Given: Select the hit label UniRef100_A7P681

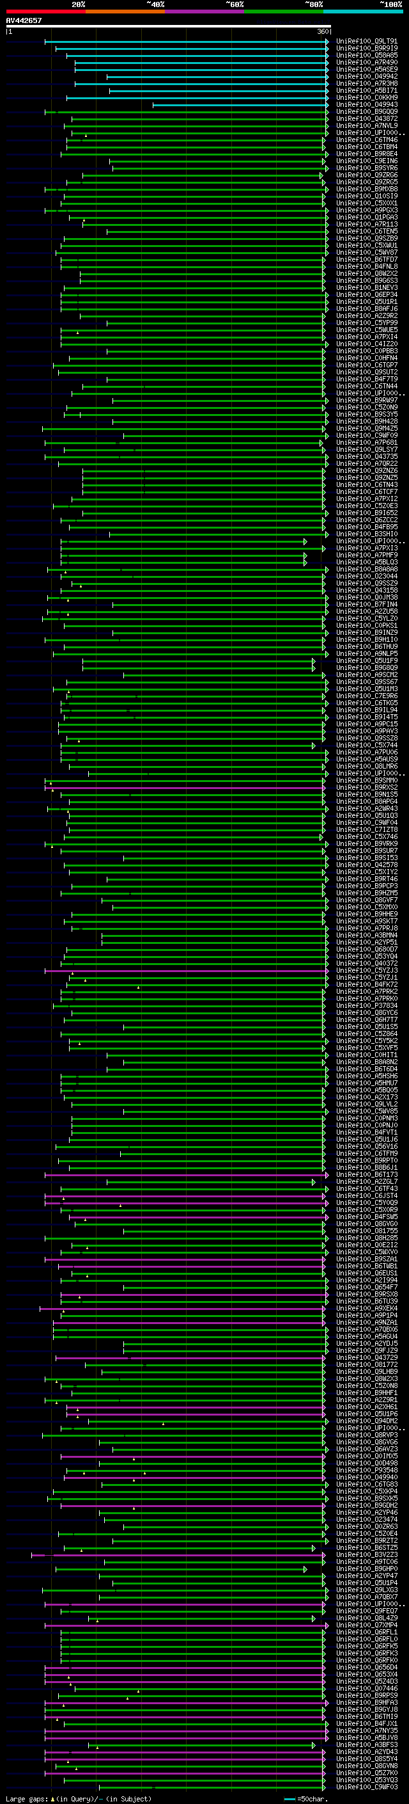Looking at the screenshot, I should point(366,443).
